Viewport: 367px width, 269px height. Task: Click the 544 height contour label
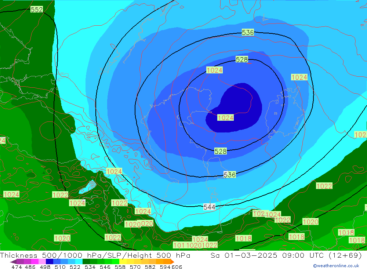[x=209, y=207]
